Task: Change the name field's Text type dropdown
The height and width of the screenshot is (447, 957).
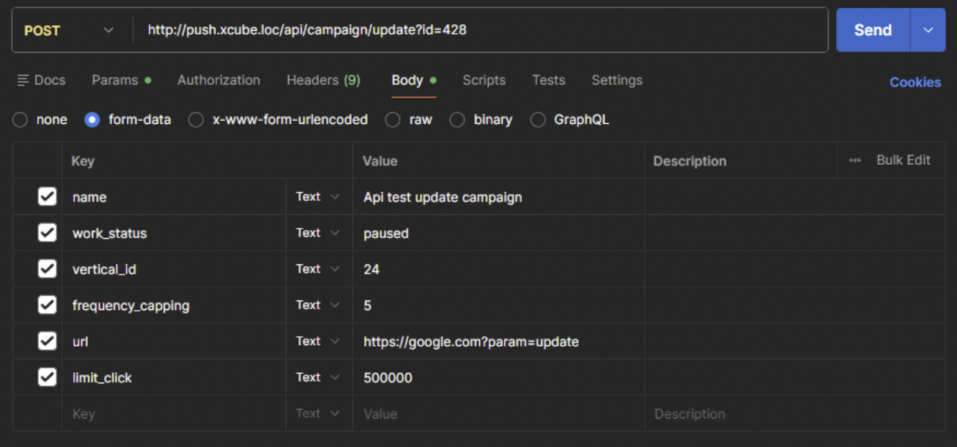Action: coord(318,196)
